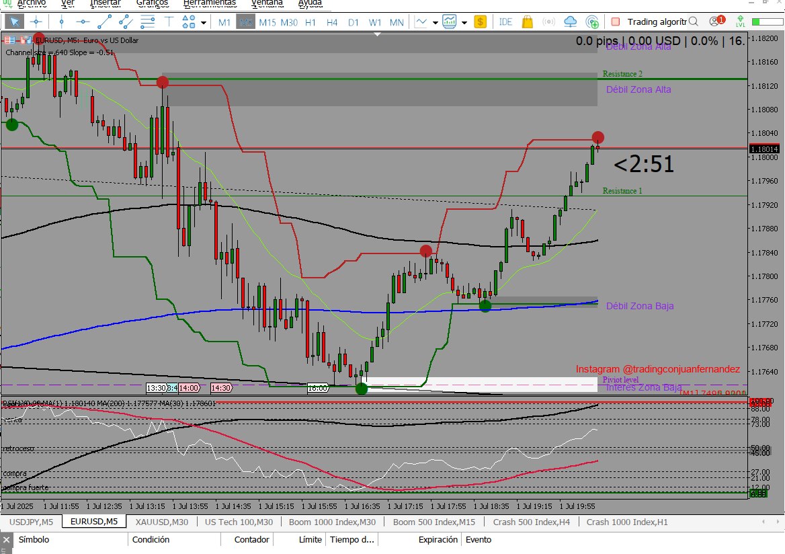The width and height of the screenshot is (785, 554).
Task: Click the Símbolo column header
Action: [x=34, y=539]
